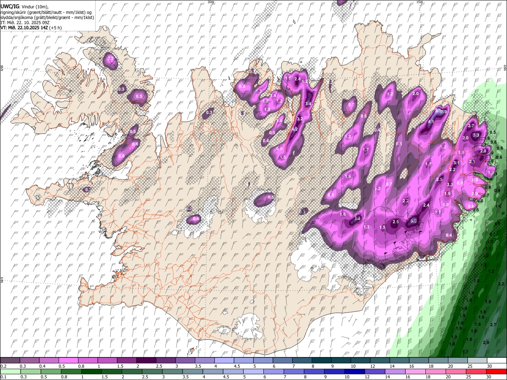Click the '2.3' snowfall value on the map

click(450, 184)
